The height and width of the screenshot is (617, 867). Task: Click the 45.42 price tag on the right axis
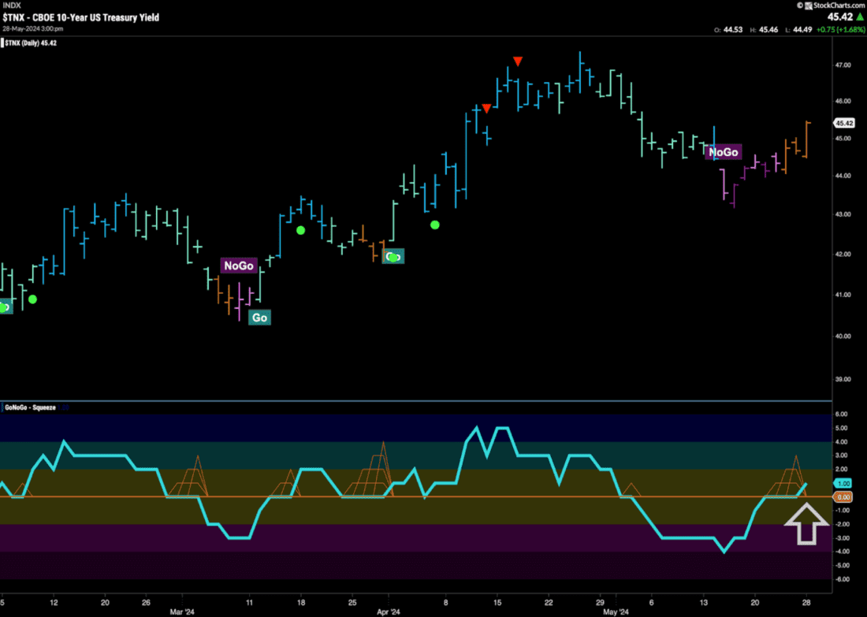(844, 123)
